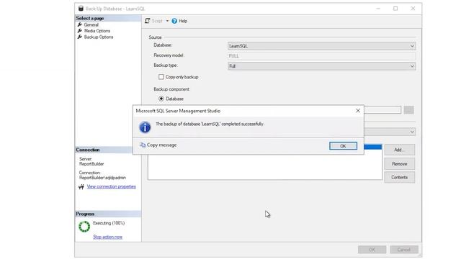
Task: Enable the Copy-only backup checkbox
Action: click(161, 77)
